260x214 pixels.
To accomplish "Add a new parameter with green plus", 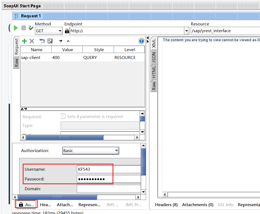I will coord(24,41).
